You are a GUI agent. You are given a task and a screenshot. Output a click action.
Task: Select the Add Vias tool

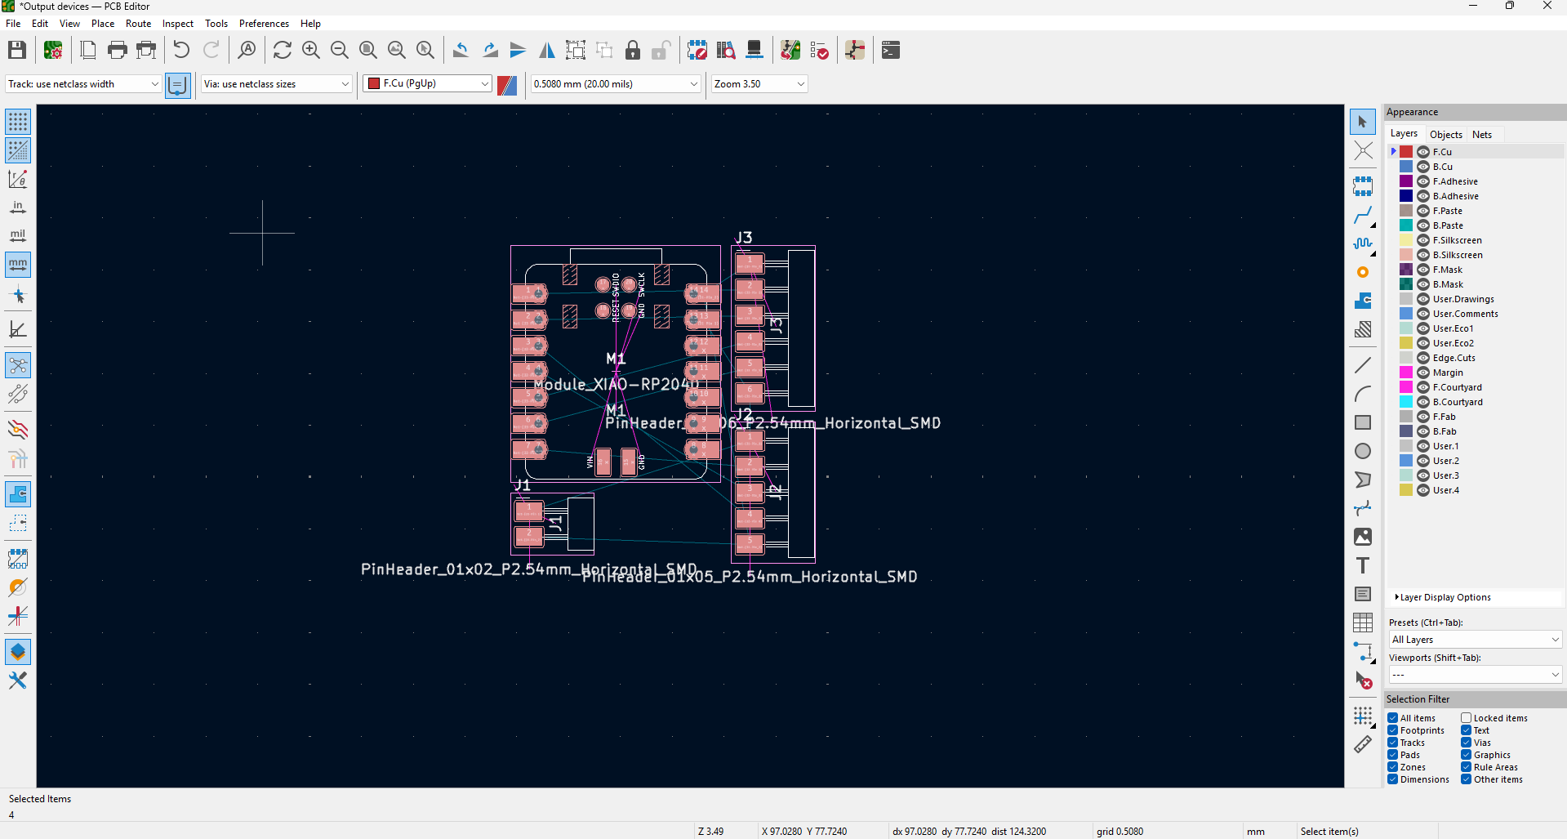(1363, 272)
